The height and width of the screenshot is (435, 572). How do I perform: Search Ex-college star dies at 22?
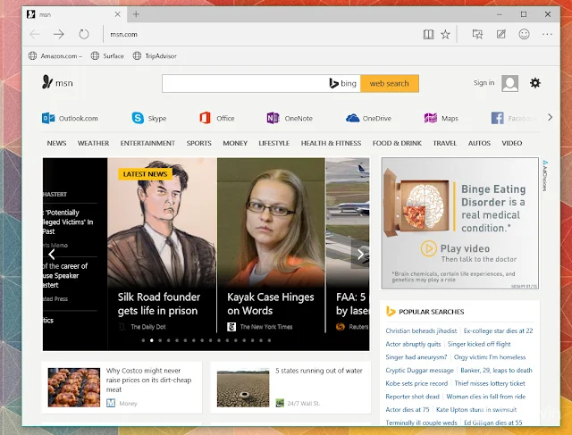click(x=499, y=330)
